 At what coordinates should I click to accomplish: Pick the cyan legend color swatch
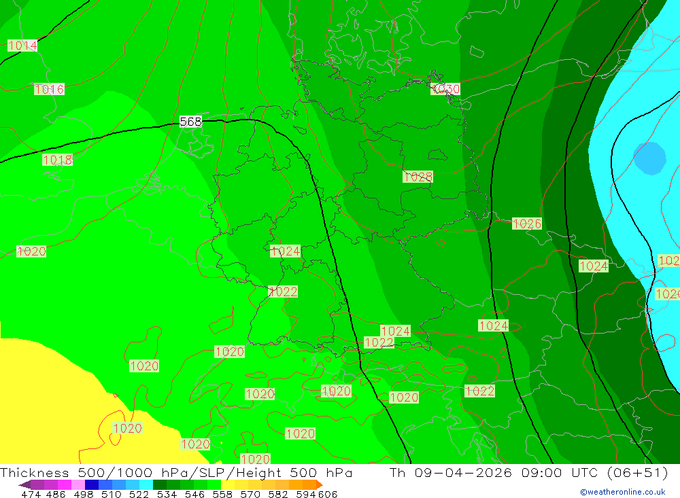(146, 484)
